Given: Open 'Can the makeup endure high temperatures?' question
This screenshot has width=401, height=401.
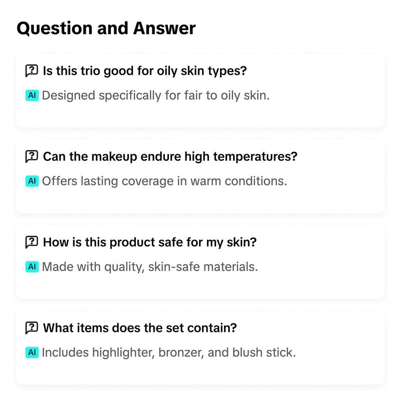Looking at the screenshot, I should click(x=170, y=156).
